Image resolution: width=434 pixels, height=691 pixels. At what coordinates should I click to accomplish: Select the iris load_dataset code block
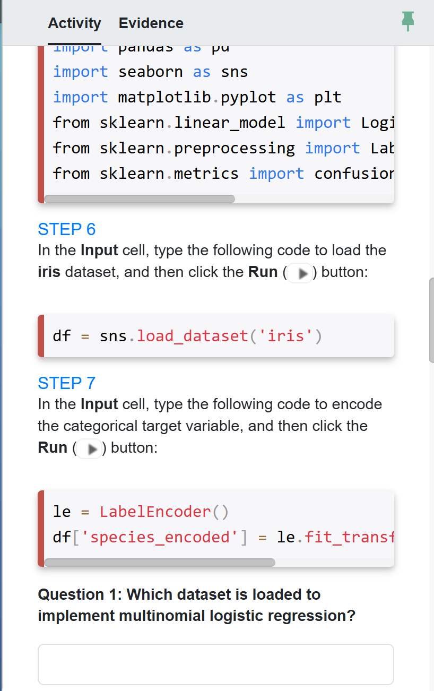[x=215, y=335]
